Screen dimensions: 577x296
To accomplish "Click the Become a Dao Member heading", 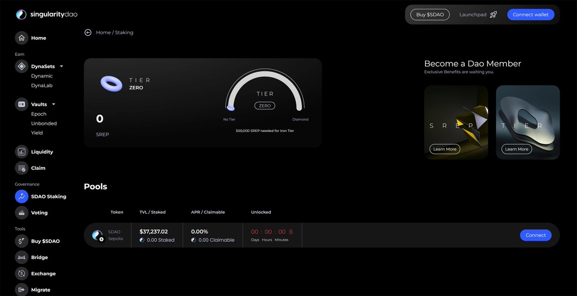I will pos(473,63).
